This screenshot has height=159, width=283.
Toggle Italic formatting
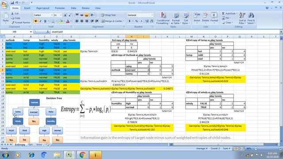40,21
